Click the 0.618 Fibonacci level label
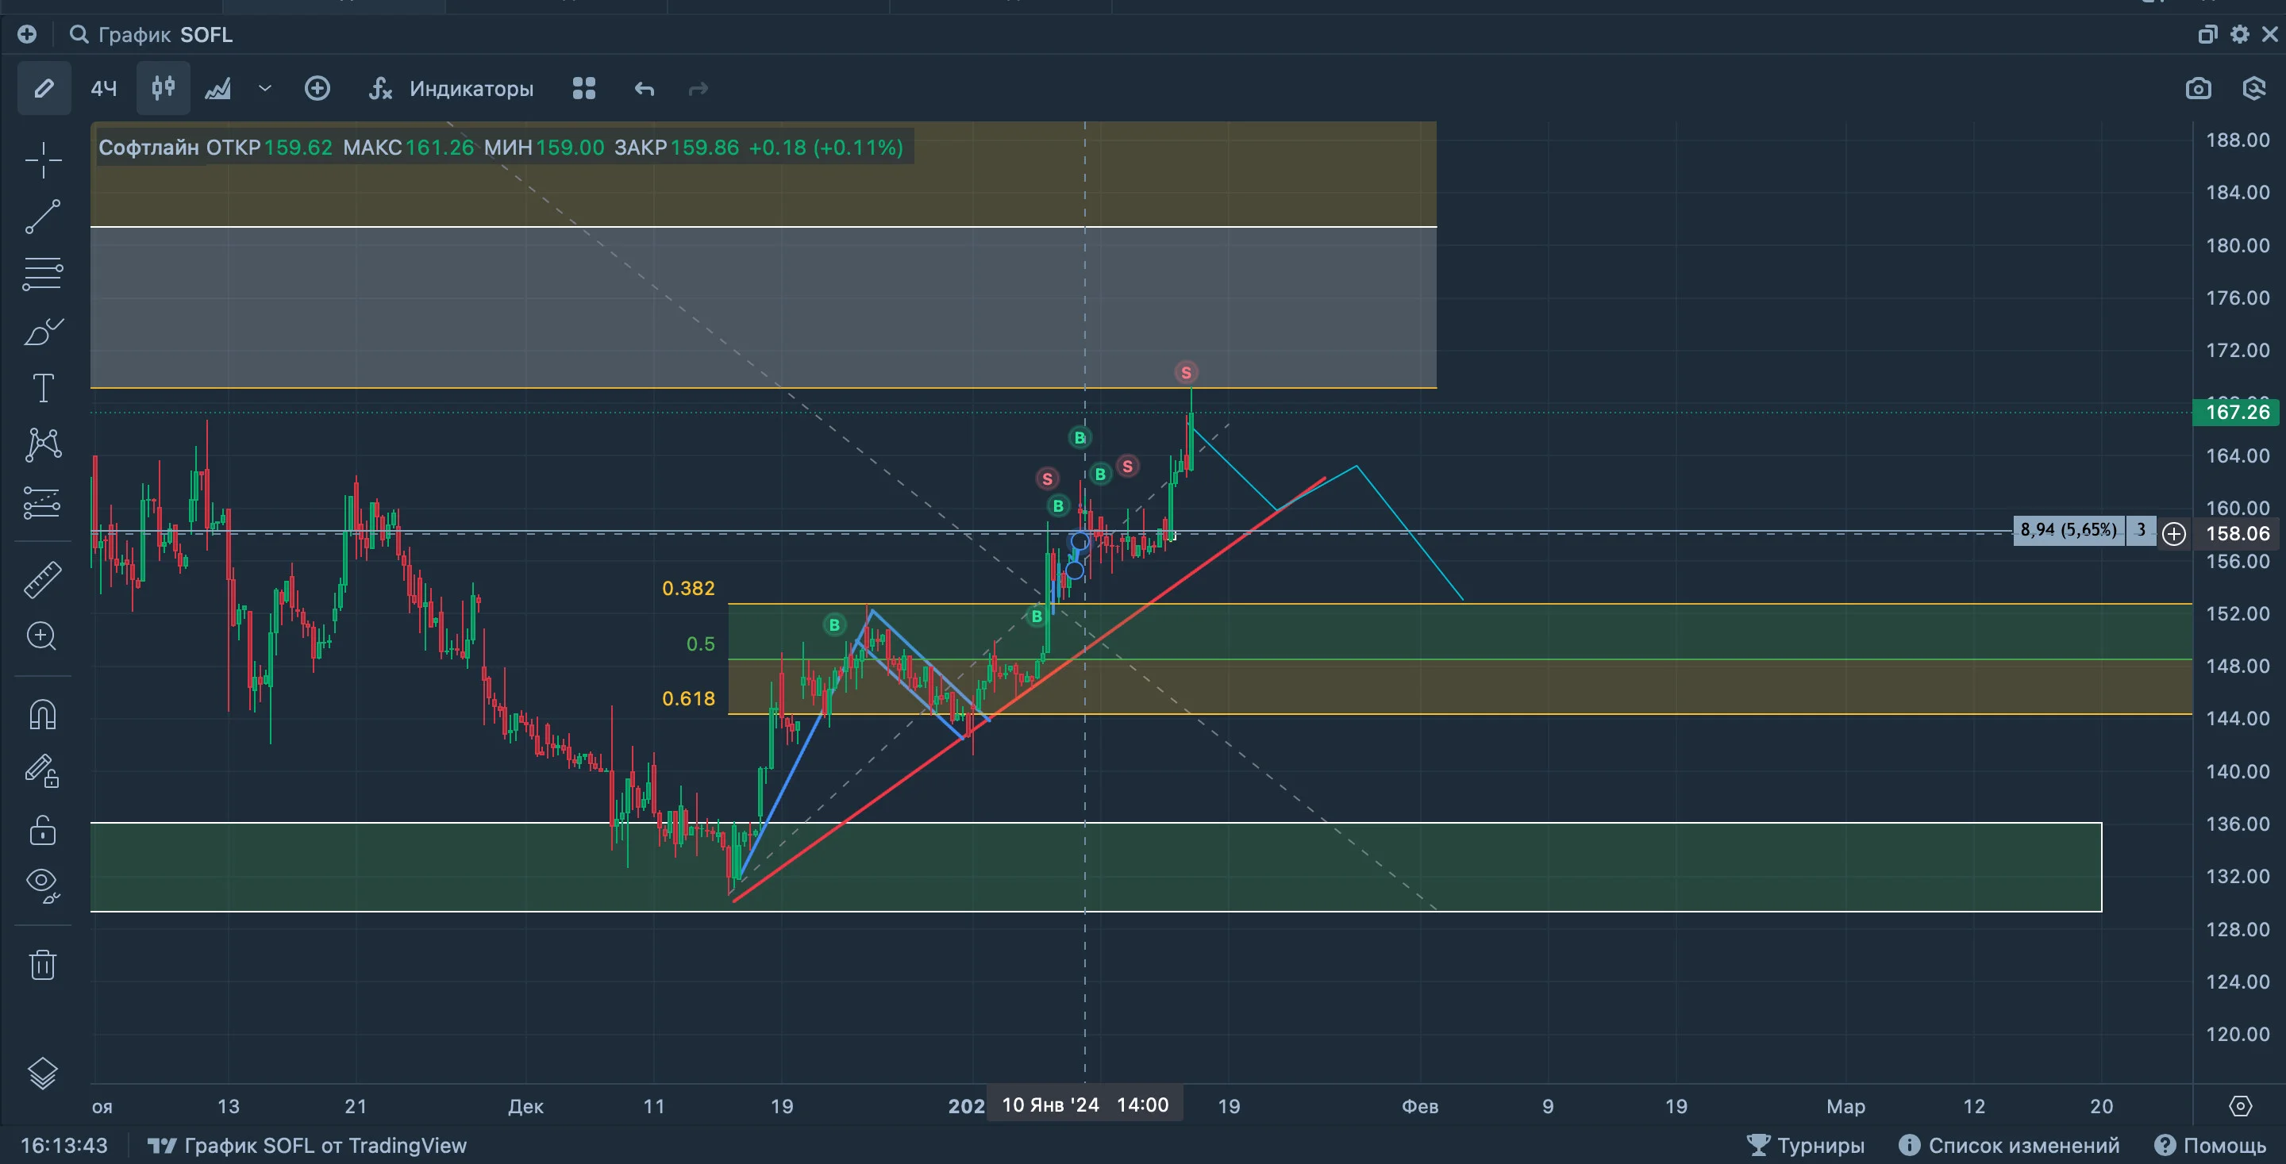The height and width of the screenshot is (1164, 2286). click(x=689, y=698)
